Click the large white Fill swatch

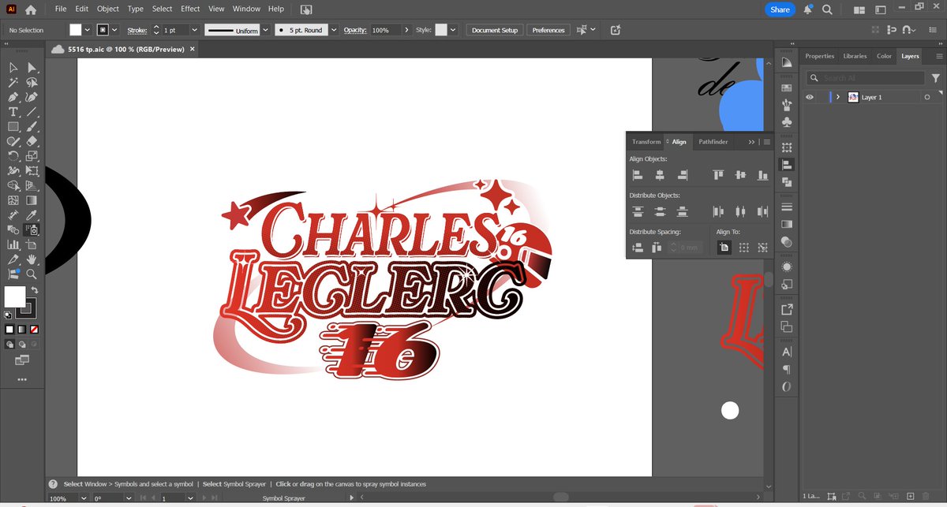[15, 297]
